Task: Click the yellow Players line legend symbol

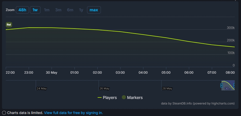Action: pyautogui.click(x=100, y=97)
